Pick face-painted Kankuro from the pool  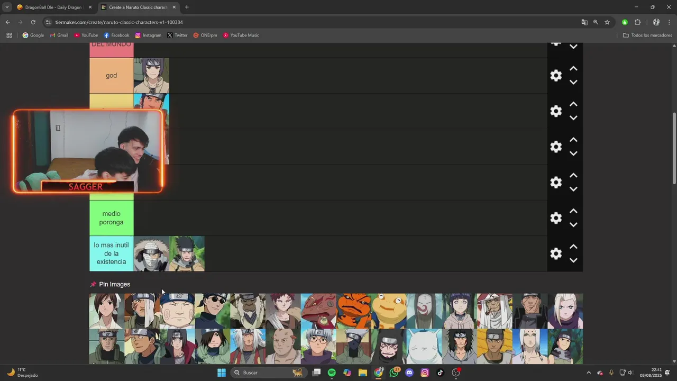coord(389,347)
